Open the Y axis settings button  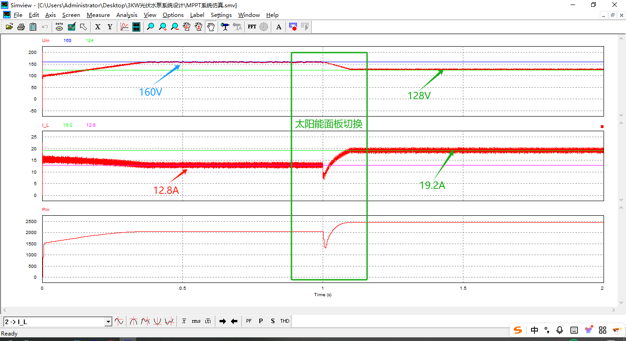click(110, 27)
